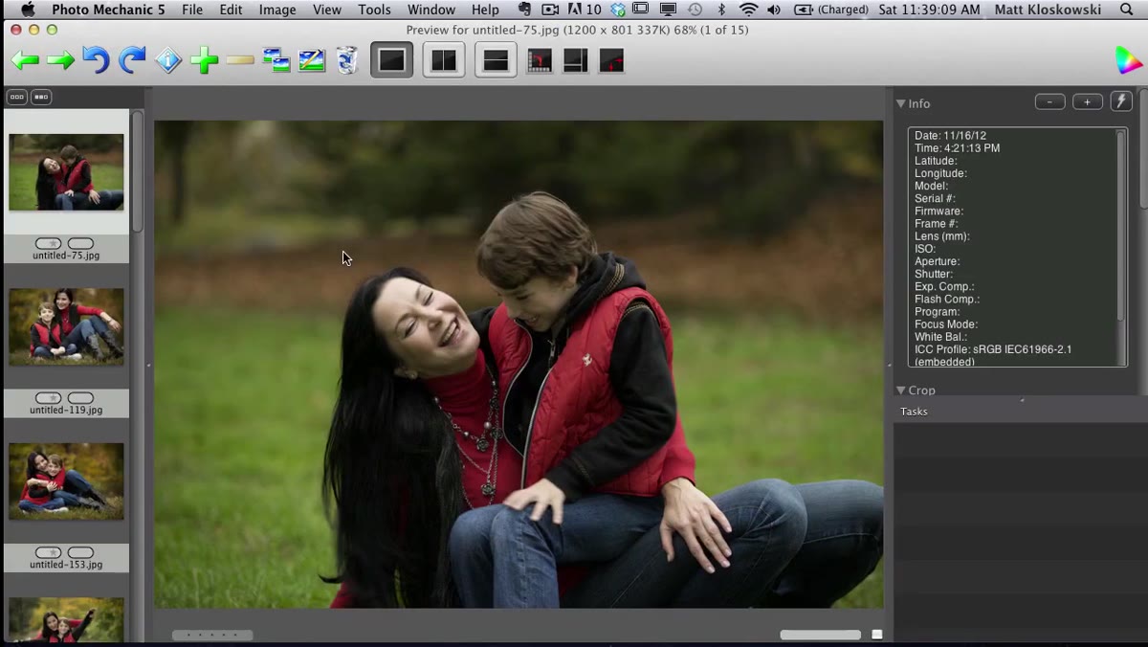Open the Help menu
Screen dimensions: 1148x647
(485, 10)
